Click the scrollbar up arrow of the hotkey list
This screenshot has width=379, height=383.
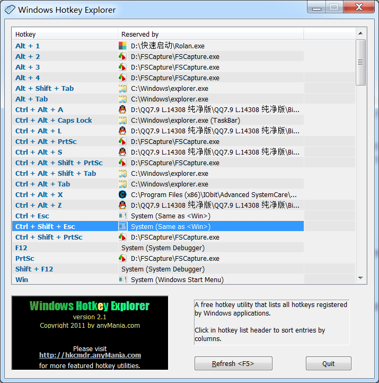tap(361, 33)
